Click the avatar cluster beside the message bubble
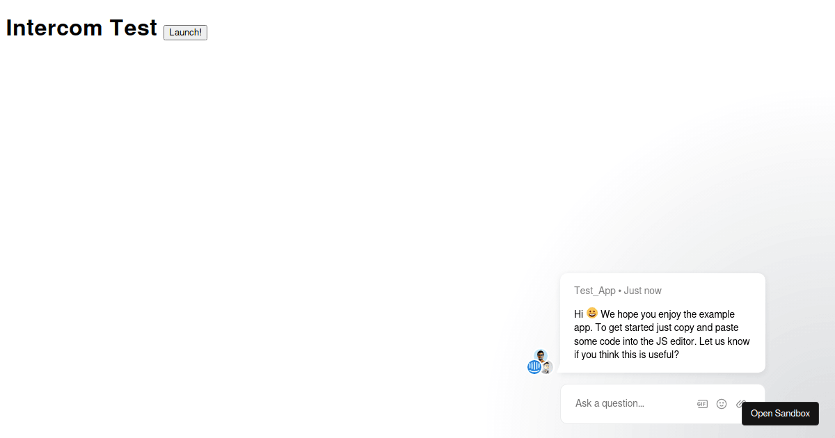Screen dimensions: 835x438 (x=540, y=362)
